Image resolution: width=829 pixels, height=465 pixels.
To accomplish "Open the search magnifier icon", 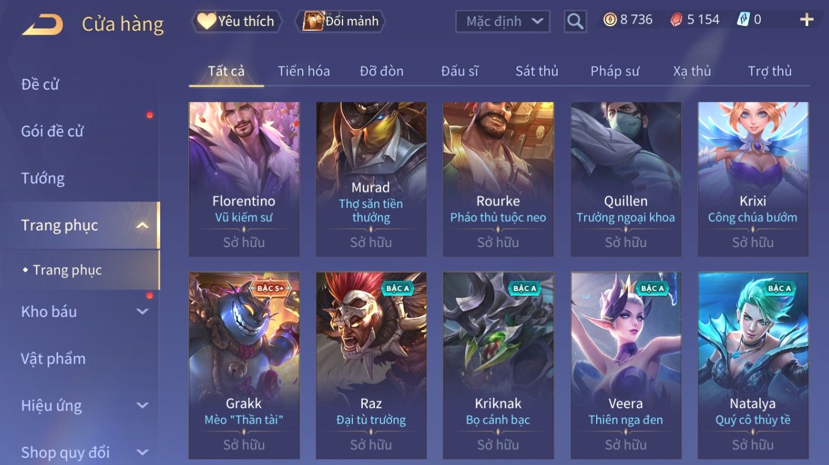I will (575, 21).
